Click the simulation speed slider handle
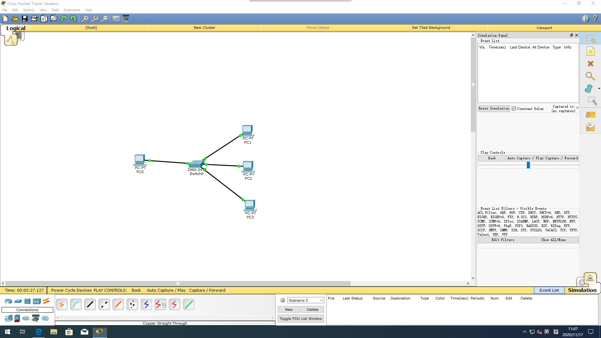Image resolution: width=601 pixels, height=338 pixels. (528, 165)
